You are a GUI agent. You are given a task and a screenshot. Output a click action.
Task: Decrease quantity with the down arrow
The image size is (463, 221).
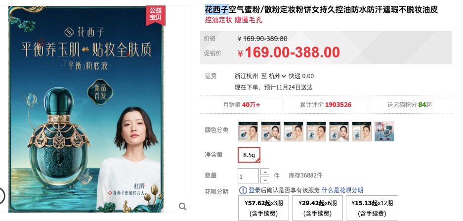pyautogui.click(x=265, y=179)
